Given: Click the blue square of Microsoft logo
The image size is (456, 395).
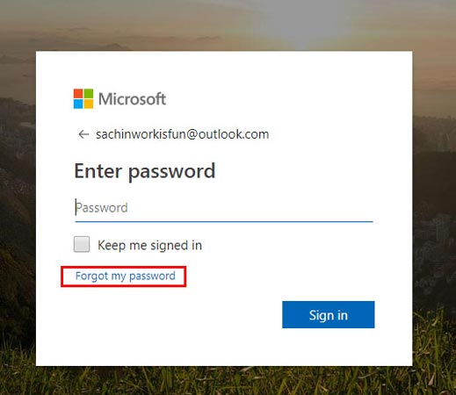Looking at the screenshot, I should [x=78, y=104].
